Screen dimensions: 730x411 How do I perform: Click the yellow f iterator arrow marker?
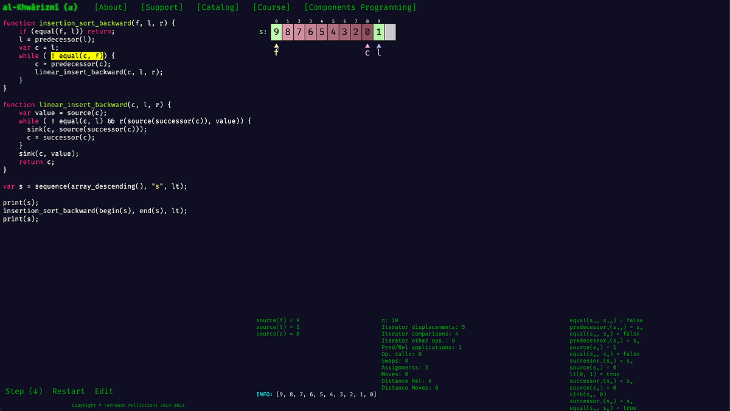pyautogui.click(x=276, y=47)
